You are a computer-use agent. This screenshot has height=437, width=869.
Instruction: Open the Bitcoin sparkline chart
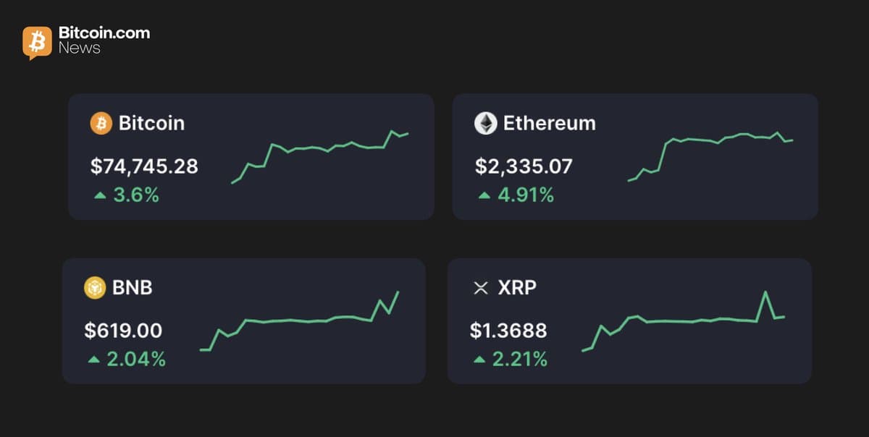pos(320,156)
